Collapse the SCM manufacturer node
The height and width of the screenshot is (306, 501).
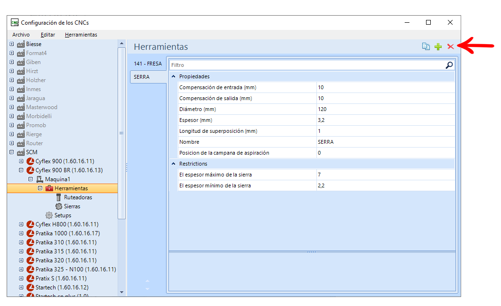12,152
